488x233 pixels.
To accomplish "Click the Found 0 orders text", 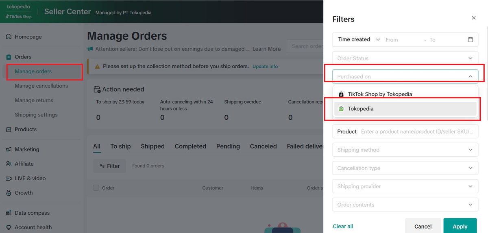I will 148,166.
